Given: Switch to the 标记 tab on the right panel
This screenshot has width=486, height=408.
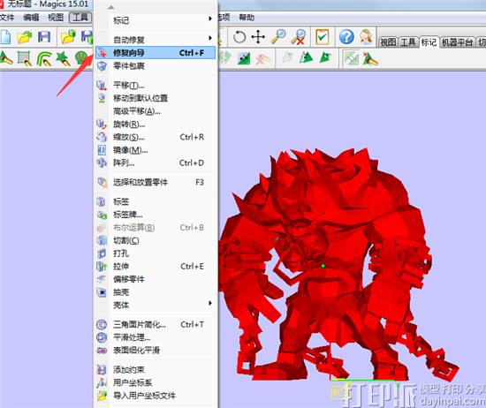Looking at the screenshot, I should [x=429, y=42].
